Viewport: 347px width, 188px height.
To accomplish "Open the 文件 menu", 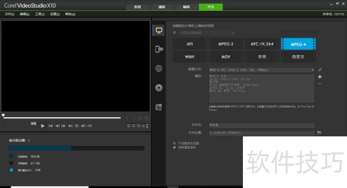I will pyautogui.click(x=10, y=14).
